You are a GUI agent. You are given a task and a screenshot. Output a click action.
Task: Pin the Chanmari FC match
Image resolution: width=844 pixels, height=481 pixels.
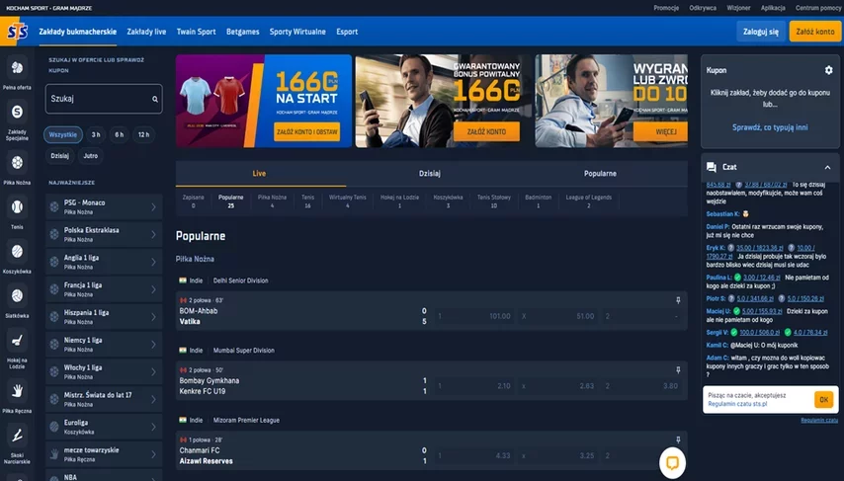click(x=678, y=441)
